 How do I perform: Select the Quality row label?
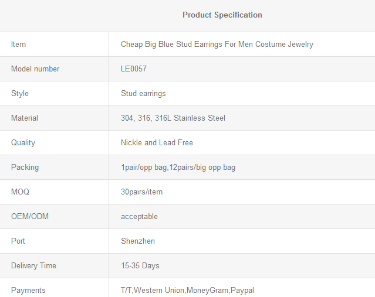pyautogui.click(x=23, y=143)
